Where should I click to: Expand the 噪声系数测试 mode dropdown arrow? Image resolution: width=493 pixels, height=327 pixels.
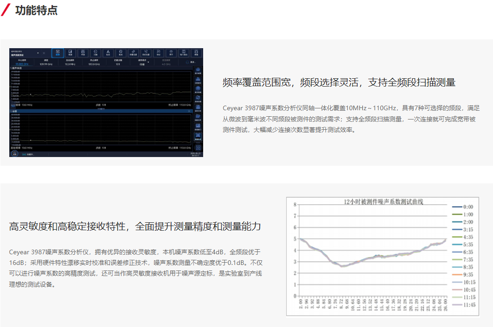pos(38,53)
